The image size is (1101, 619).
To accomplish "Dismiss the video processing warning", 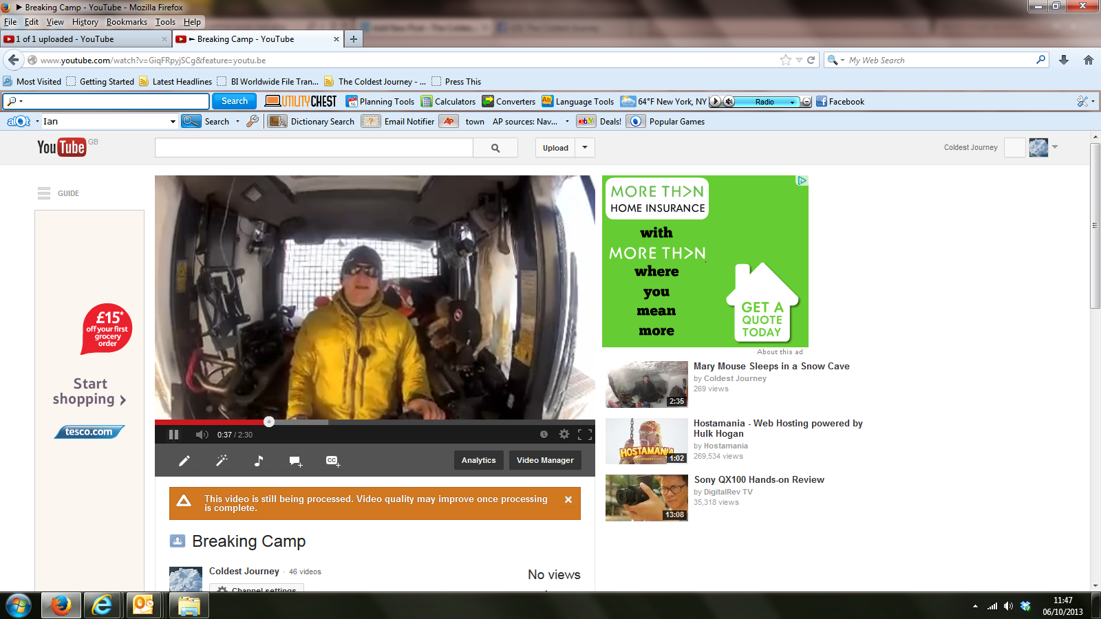I will (x=568, y=500).
